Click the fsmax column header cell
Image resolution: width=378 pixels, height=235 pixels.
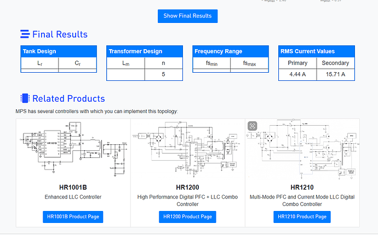click(x=249, y=63)
